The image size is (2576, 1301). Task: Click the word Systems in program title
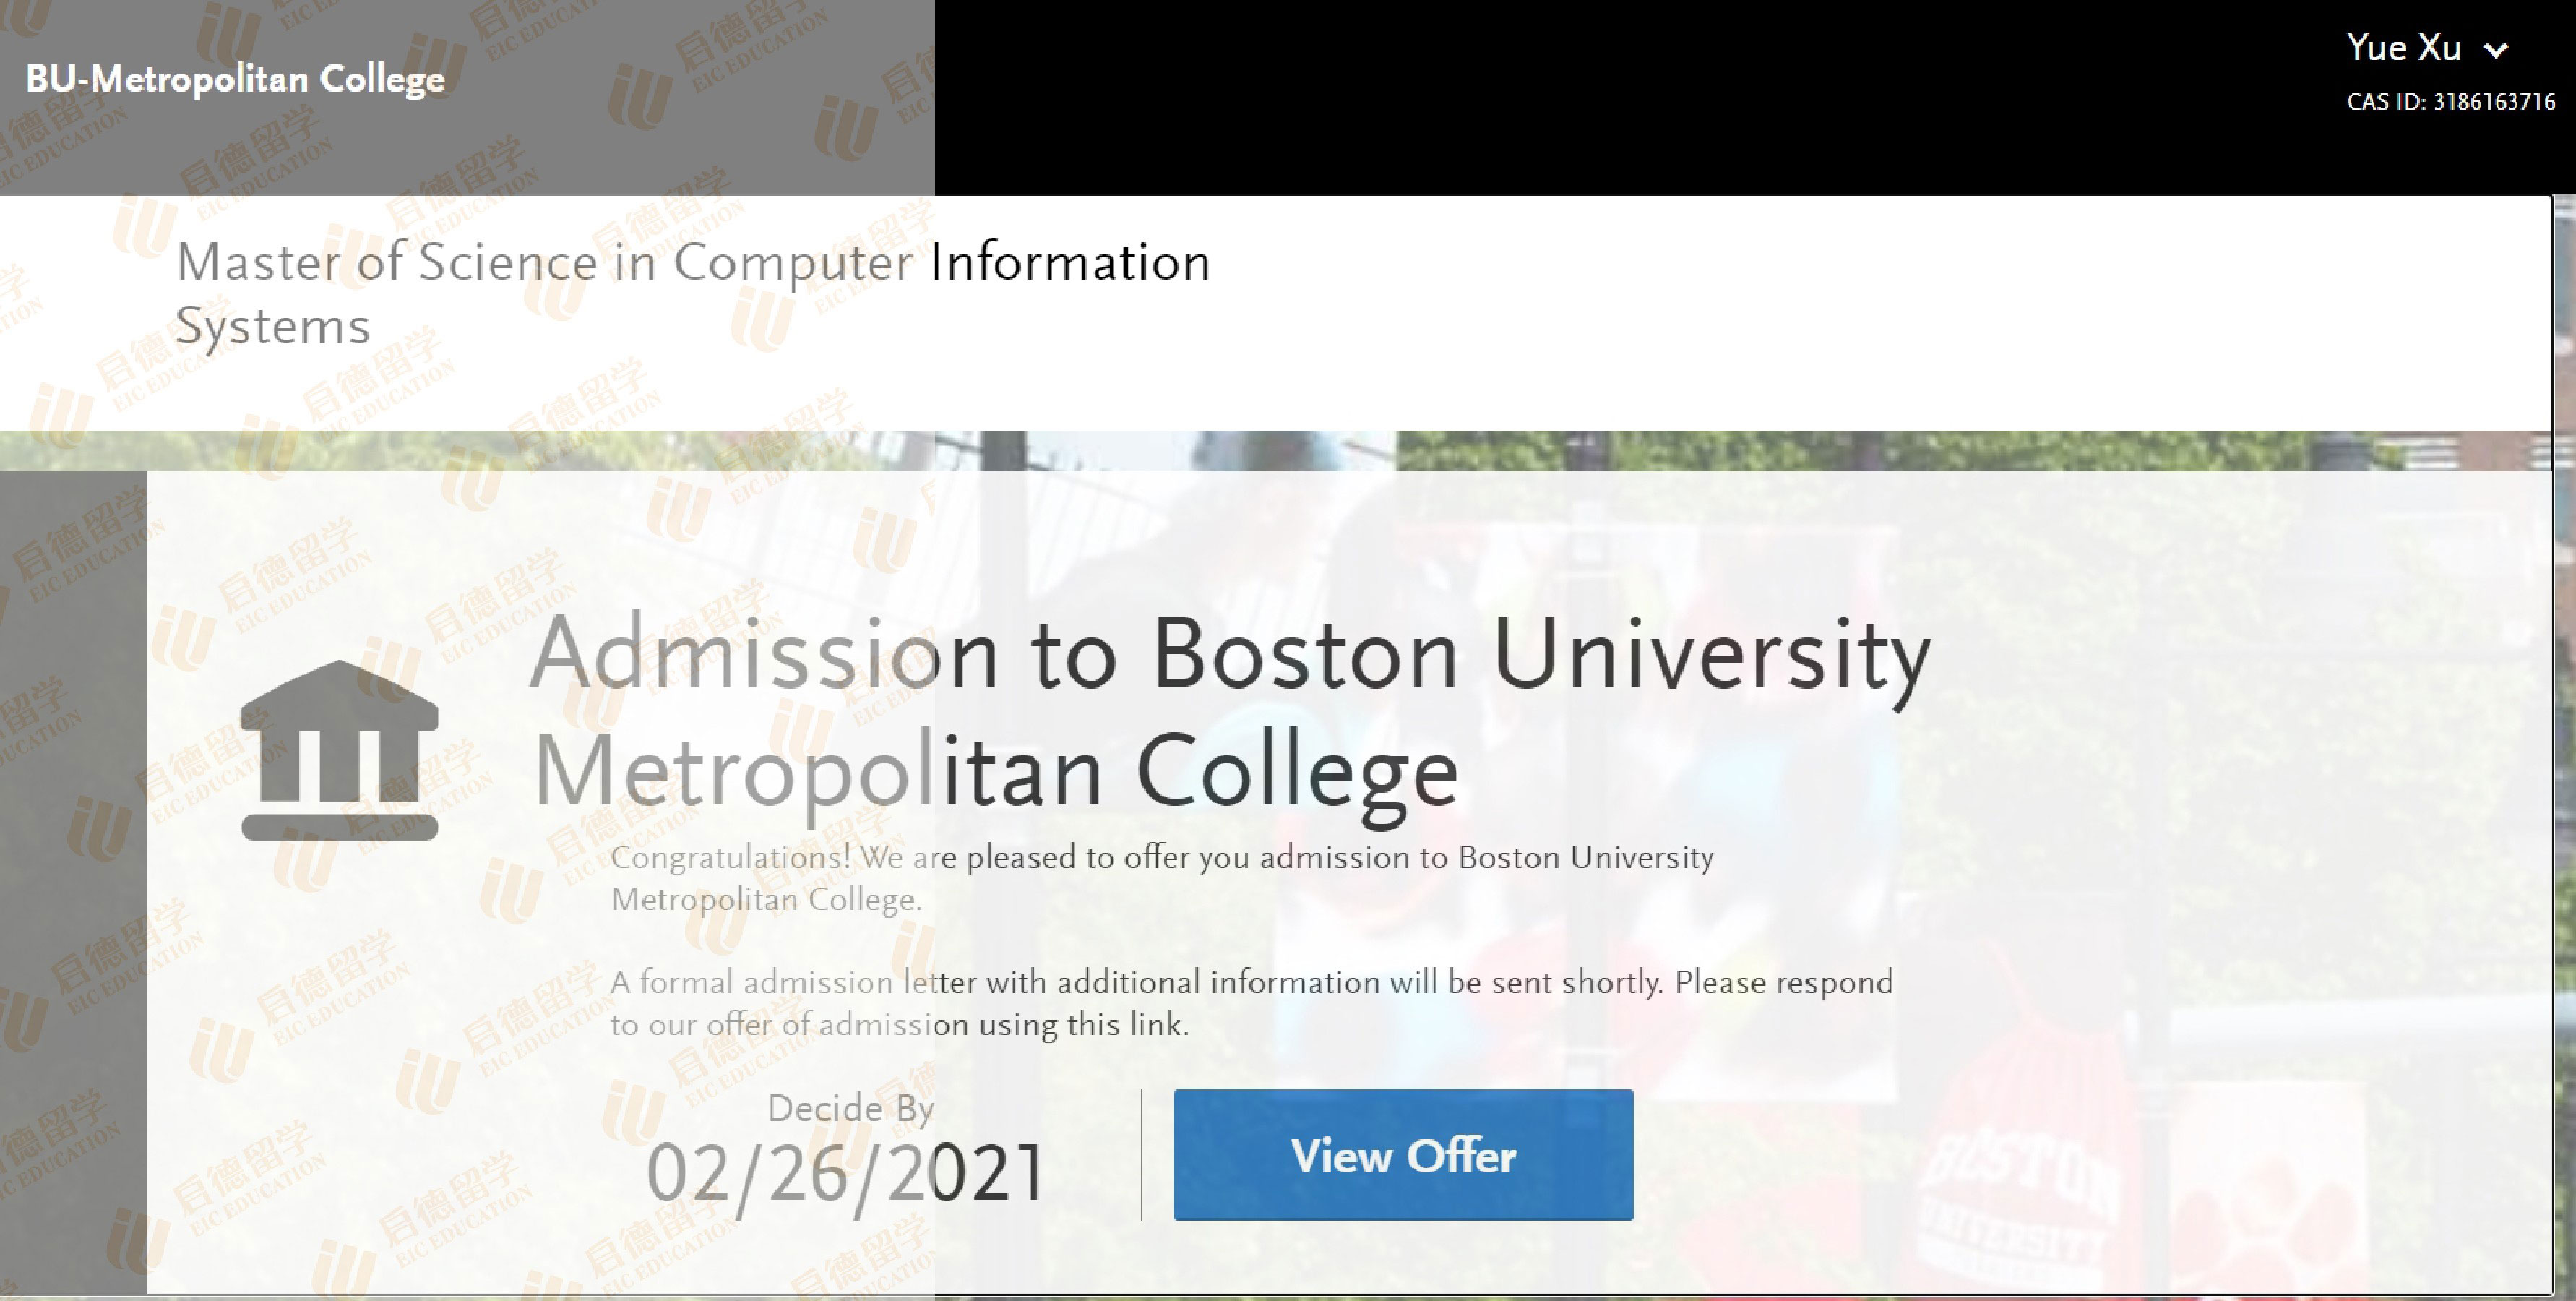coord(273,327)
